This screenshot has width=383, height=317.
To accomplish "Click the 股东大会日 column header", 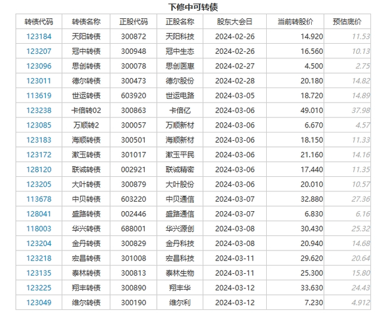I will [x=234, y=22].
